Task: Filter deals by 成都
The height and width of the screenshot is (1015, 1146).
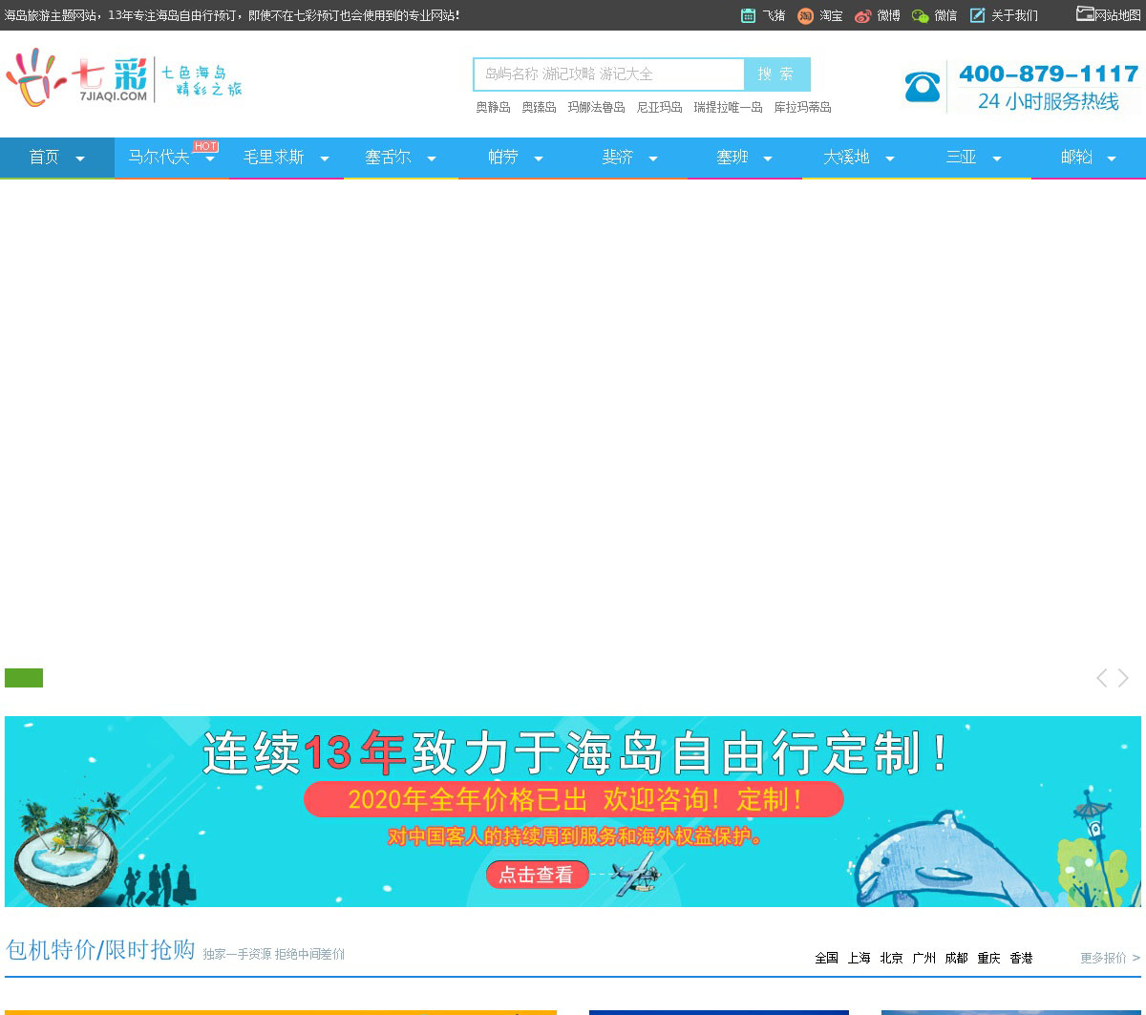Action: point(957,958)
